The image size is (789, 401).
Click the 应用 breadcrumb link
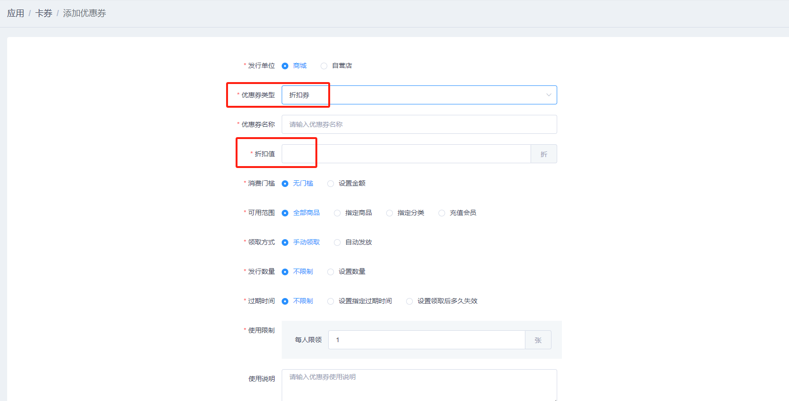point(15,13)
